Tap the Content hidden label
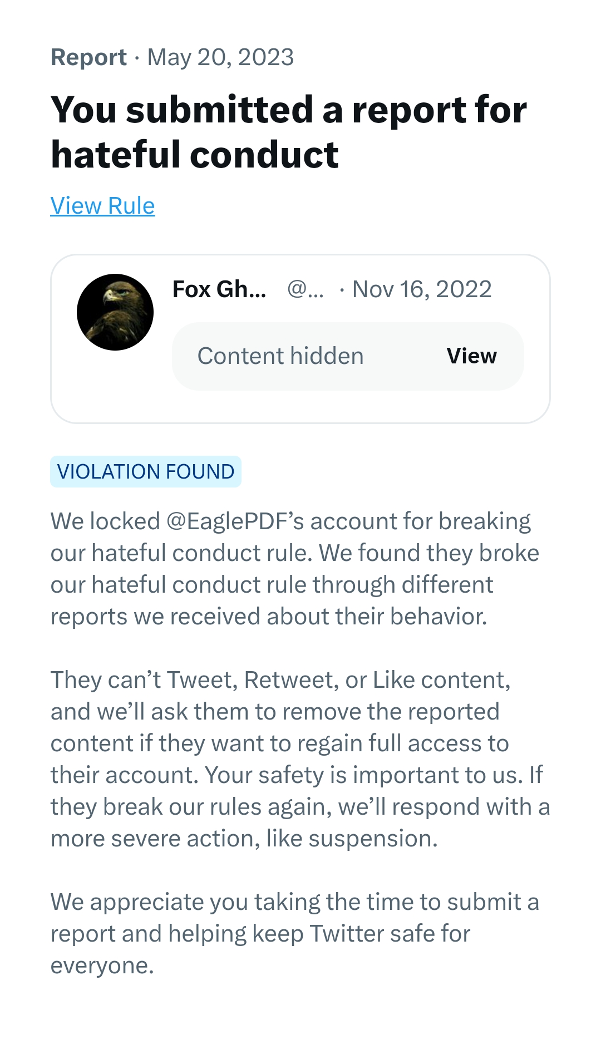Screen dimensions: 601x1059 280,356
